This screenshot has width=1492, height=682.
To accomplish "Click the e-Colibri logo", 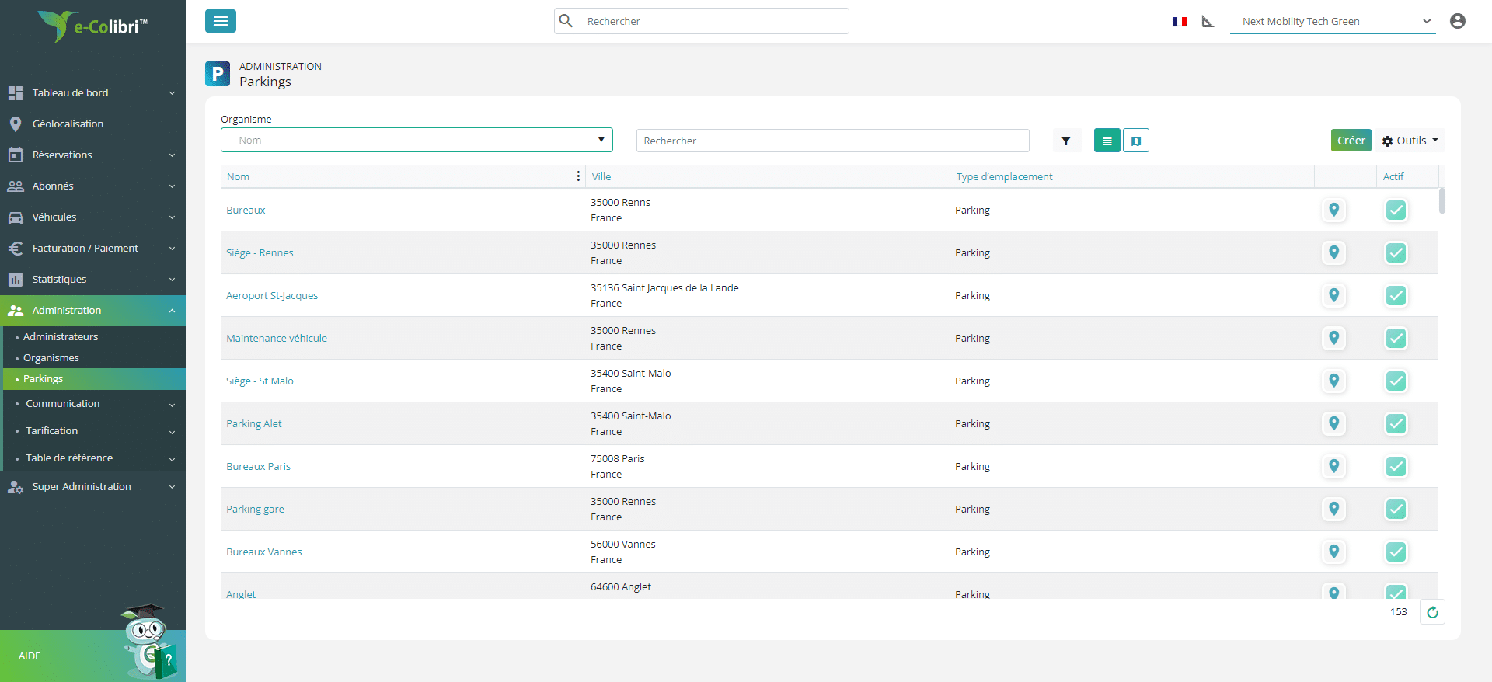I will pyautogui.click(x=92, y=26).
